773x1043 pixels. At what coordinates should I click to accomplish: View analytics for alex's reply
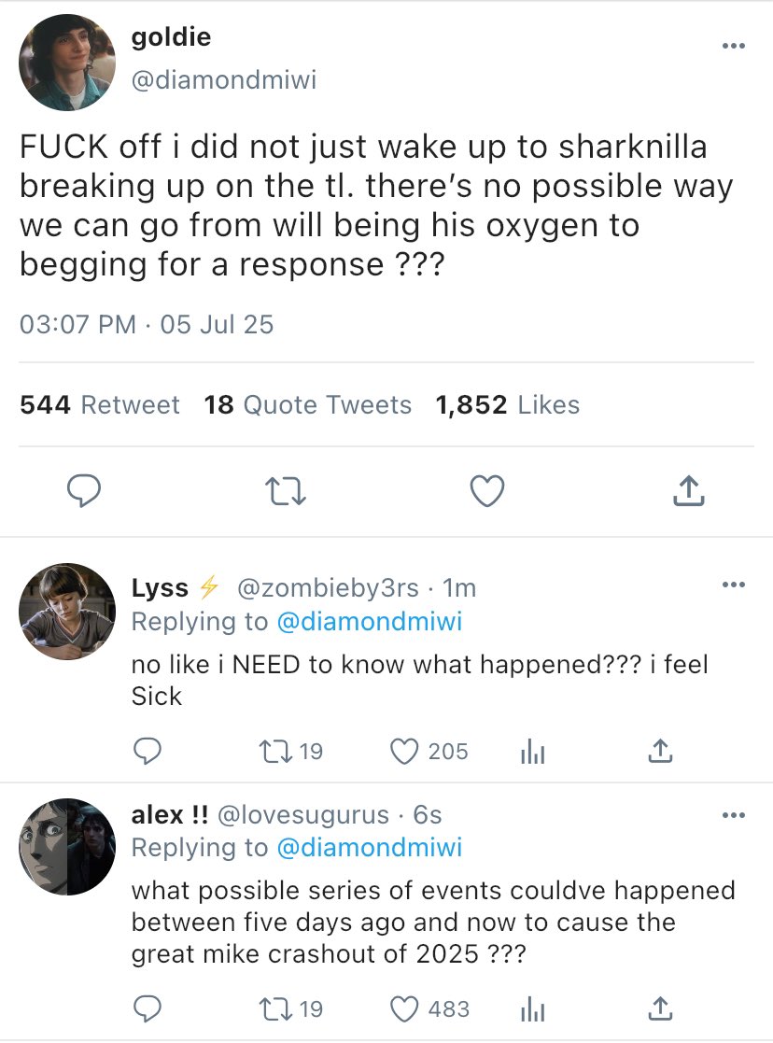tap(531, 1008)
